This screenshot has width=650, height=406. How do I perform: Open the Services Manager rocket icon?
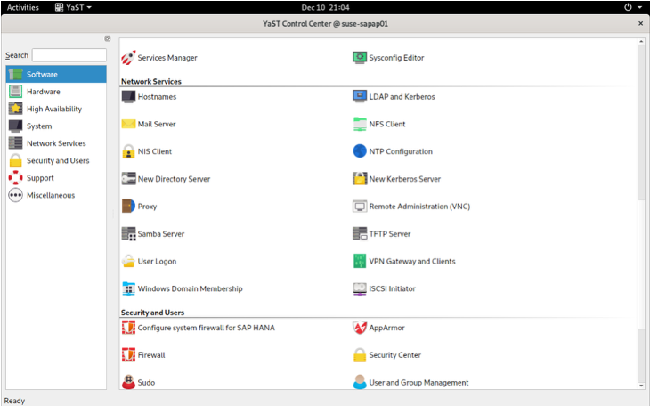click(x=128, y=58)
